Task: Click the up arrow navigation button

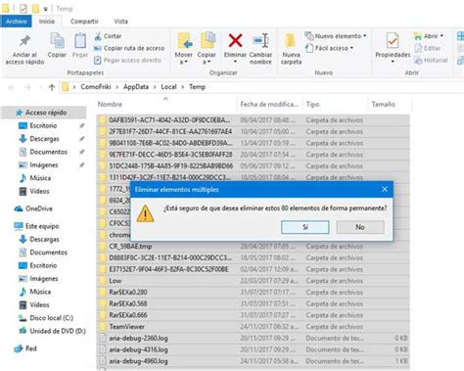Action: coord(52,87)
